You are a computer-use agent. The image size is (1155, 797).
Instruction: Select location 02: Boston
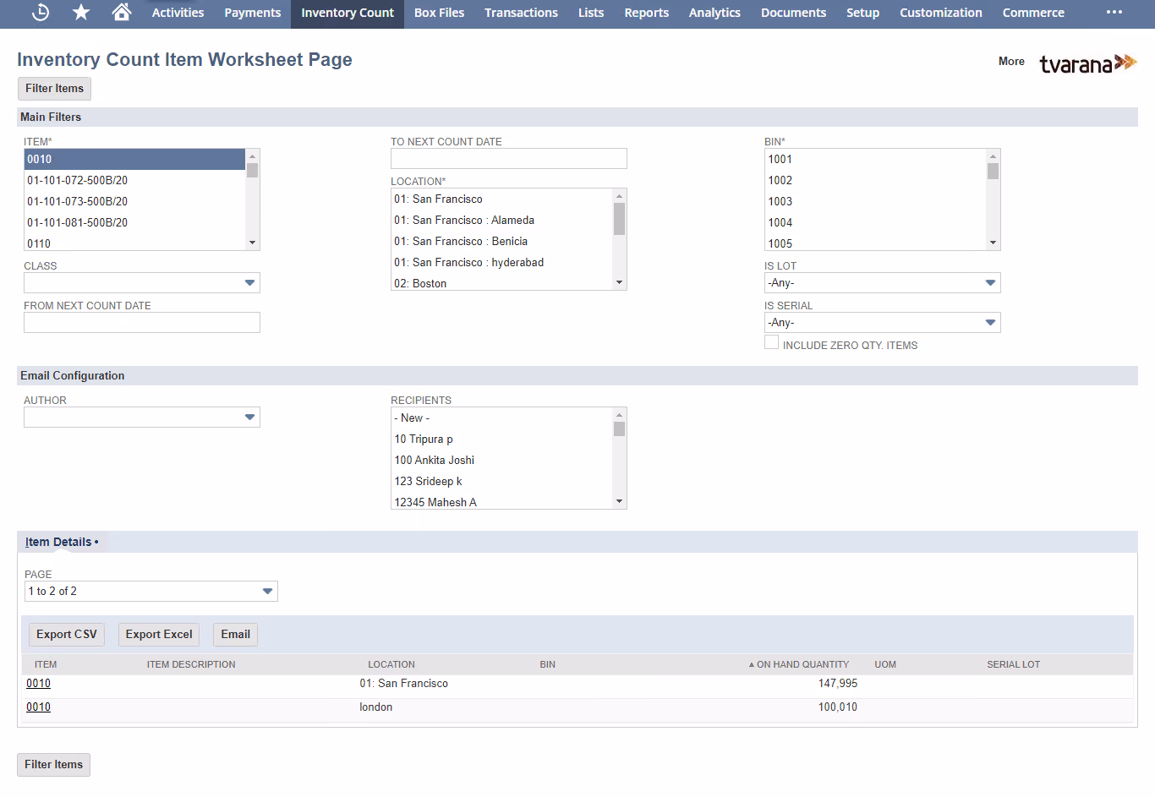(501, 283)
